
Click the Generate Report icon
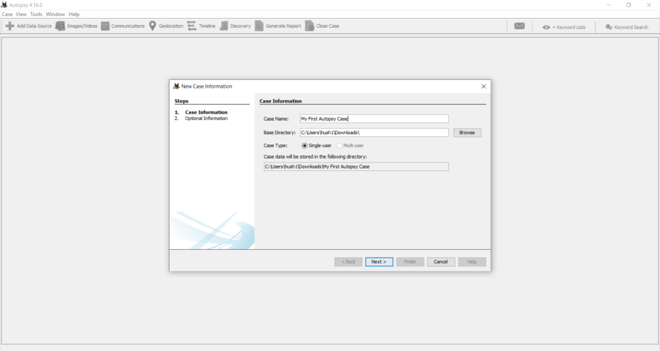[259, 26]
